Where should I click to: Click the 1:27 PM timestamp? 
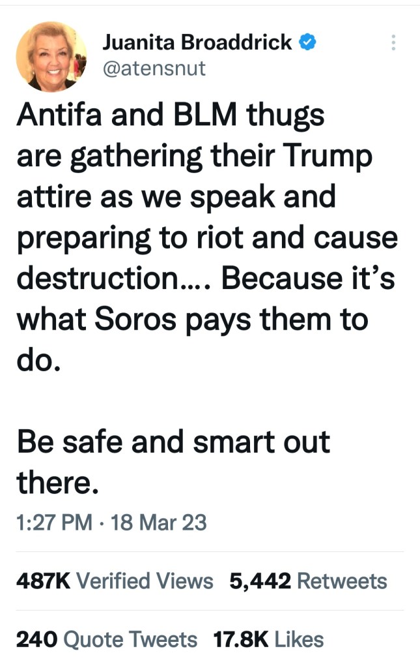pos(53,523)
